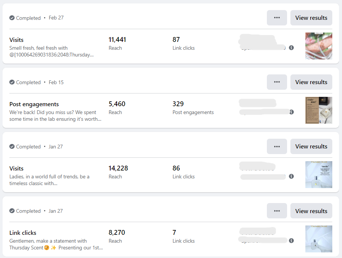Click the Completed checkmark icon for Feb 15

[12, 82]
